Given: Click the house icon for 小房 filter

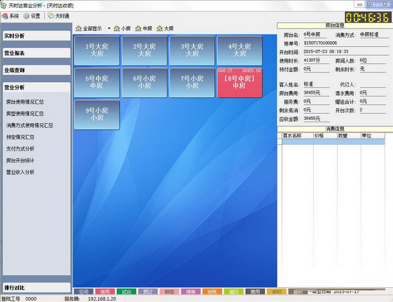Looking at the screenshot, I should point(117,29).
